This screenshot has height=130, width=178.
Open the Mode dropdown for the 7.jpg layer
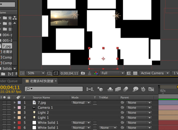coord(81,102)
